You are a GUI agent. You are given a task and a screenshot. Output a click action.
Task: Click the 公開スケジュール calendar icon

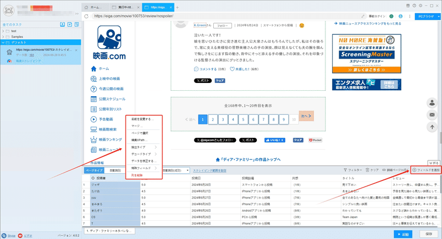[x=93, y=99]
